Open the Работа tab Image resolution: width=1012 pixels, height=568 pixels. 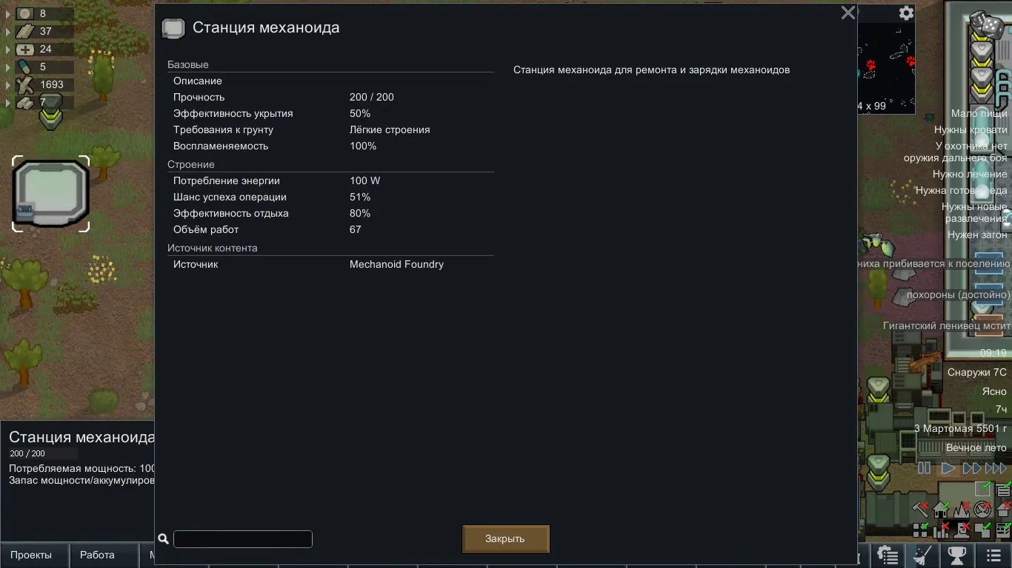[97, 555]
